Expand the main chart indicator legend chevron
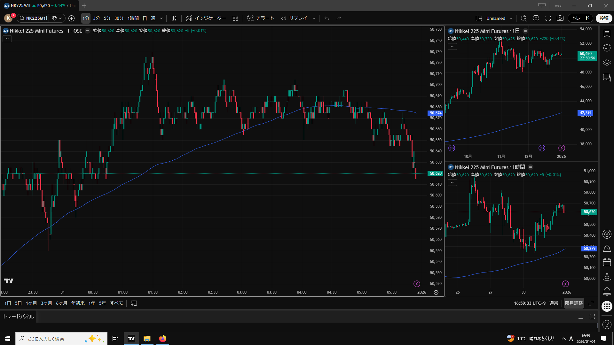614x345 pixels. point(7,39)
